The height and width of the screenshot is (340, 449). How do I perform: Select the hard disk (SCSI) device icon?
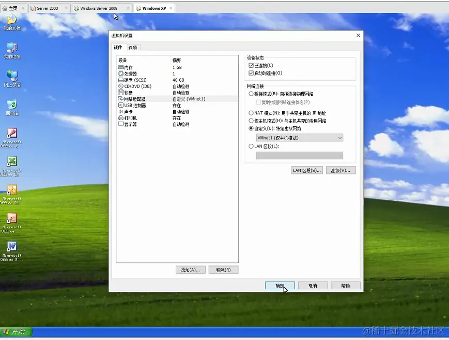pyautogui.click(x=121, y=80)
